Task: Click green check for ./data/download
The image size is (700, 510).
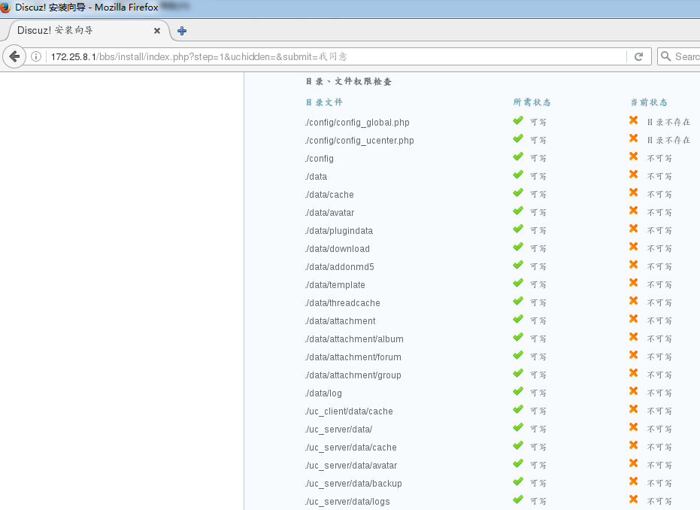Action: pyautogui.click(x=518, y=247)
